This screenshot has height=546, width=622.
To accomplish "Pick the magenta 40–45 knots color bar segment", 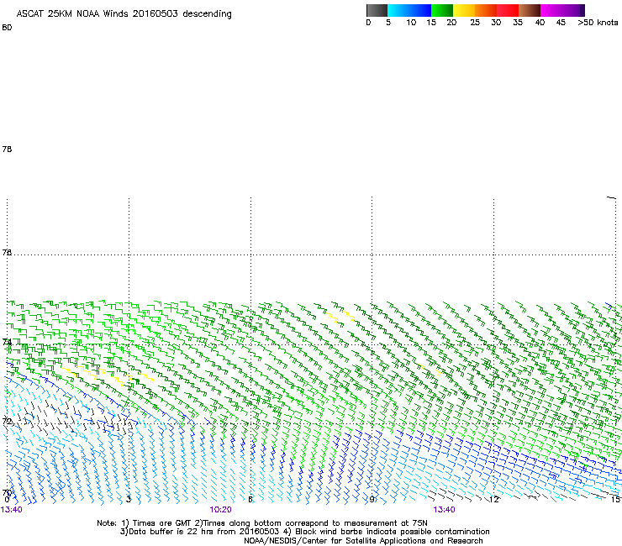I will [x=551, y=10].
